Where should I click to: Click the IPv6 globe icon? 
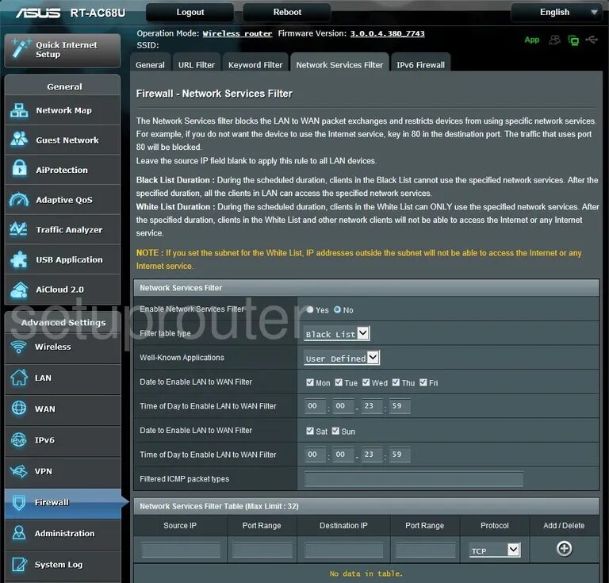18,440
